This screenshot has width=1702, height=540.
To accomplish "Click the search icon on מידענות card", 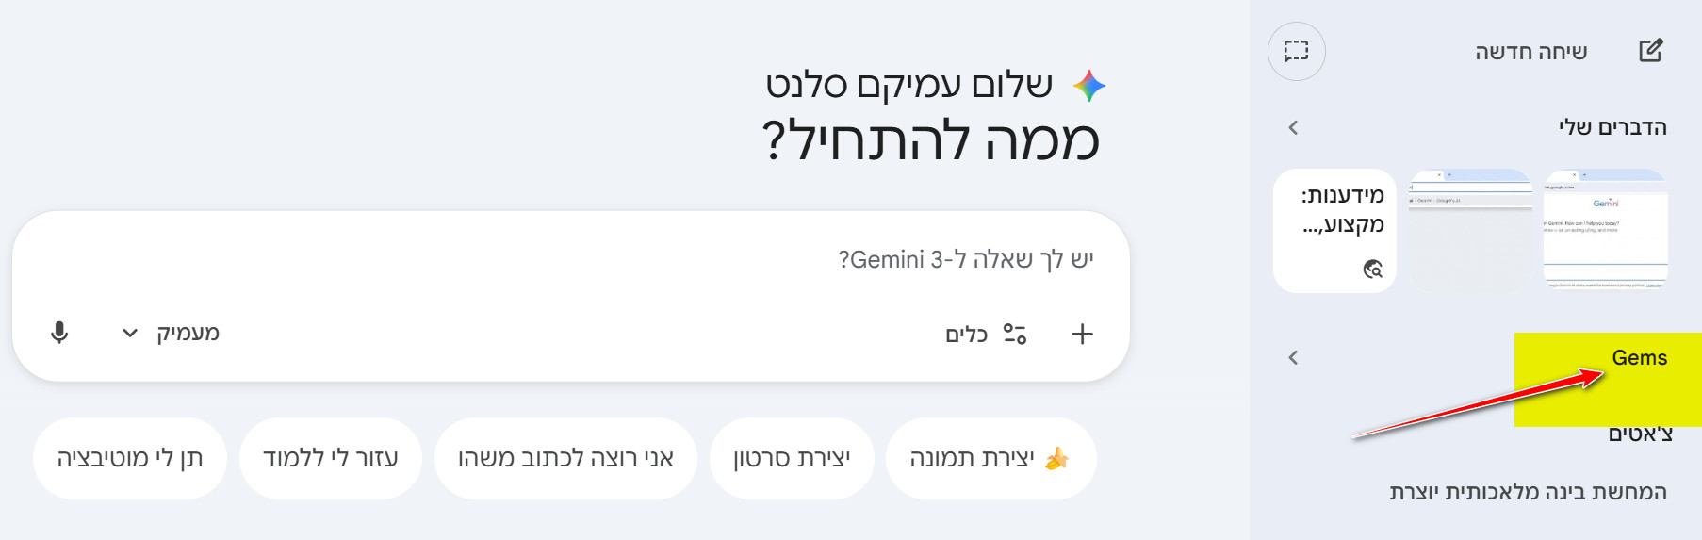I will [x=1373, y=270].
